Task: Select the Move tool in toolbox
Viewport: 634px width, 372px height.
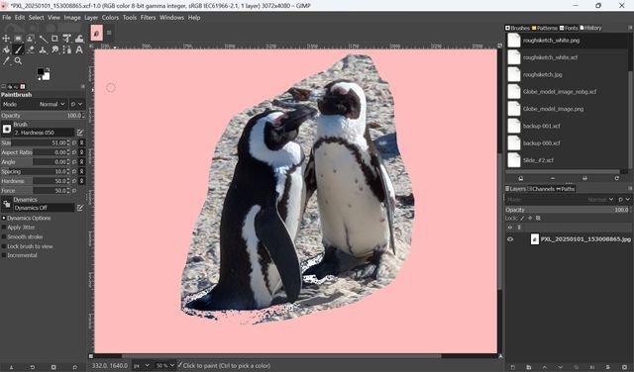Action: pyautogui.click(x=6, y=39)
